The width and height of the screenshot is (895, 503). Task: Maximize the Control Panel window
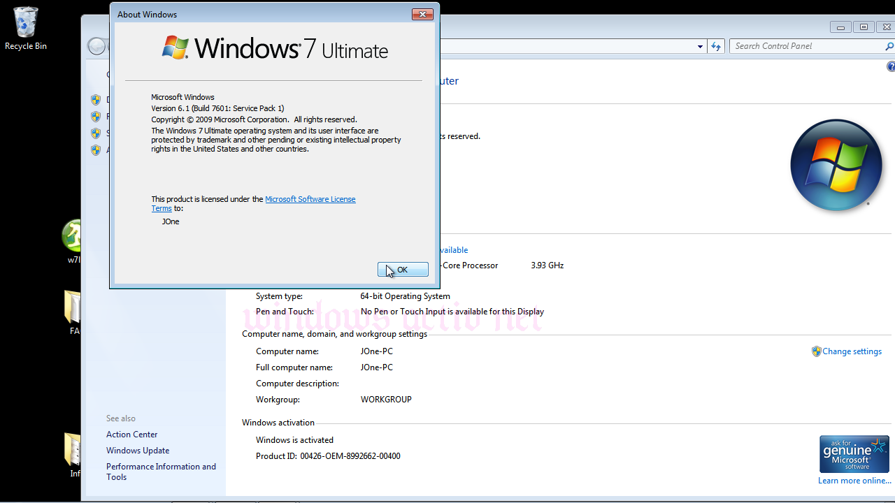(864, 27)
